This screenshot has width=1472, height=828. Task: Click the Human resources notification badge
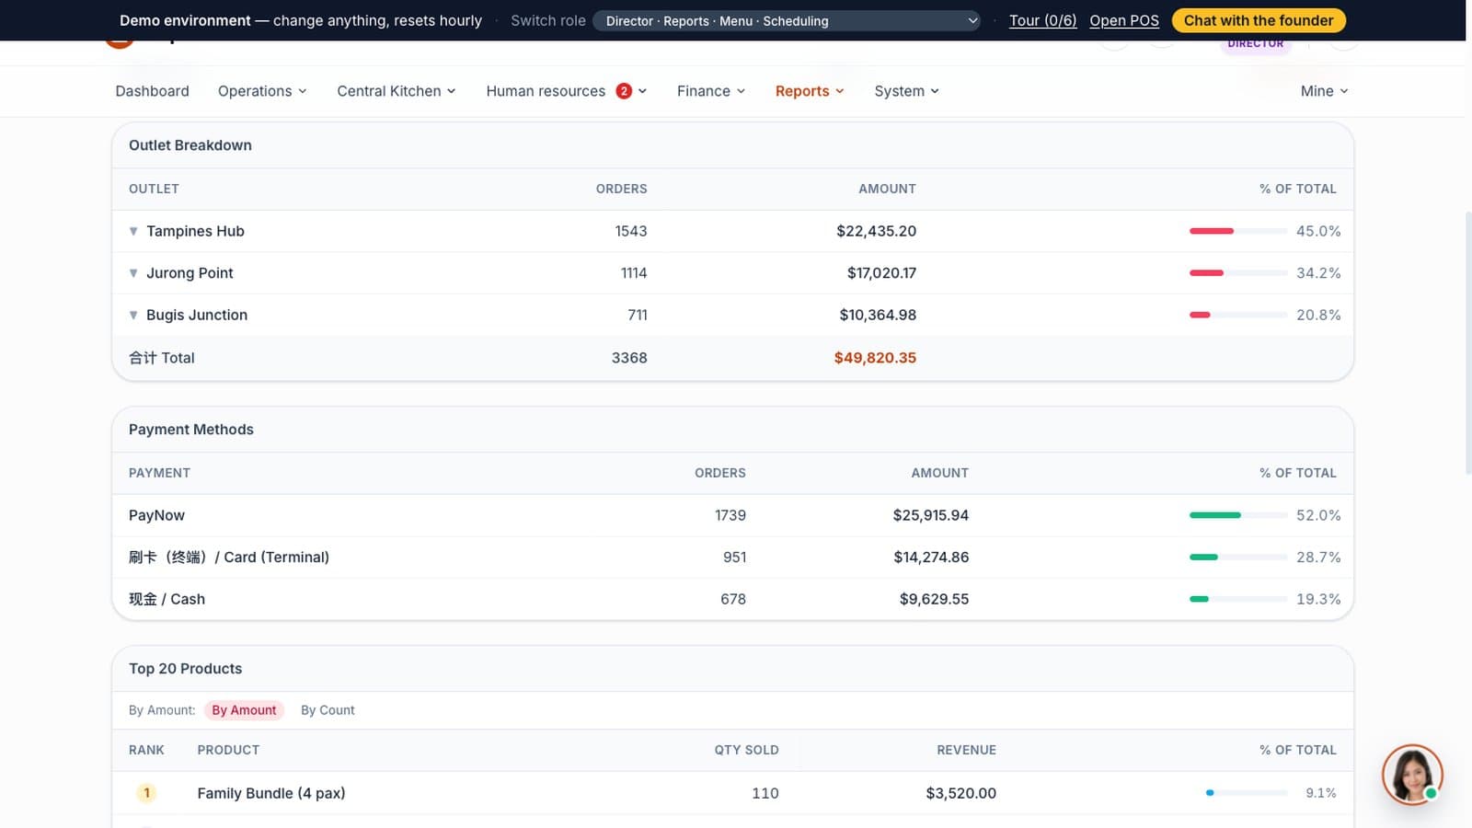(624, 91)
